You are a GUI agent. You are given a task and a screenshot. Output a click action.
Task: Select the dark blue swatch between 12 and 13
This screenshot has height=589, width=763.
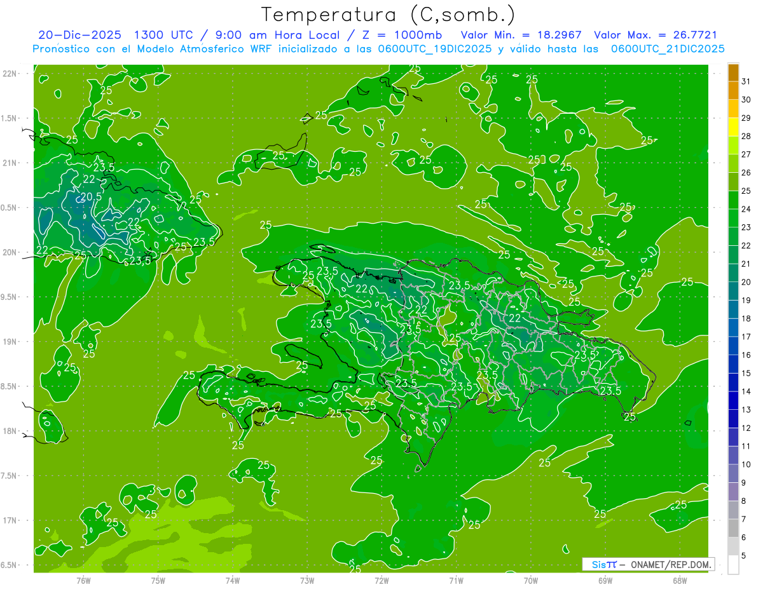coord(733,419)
